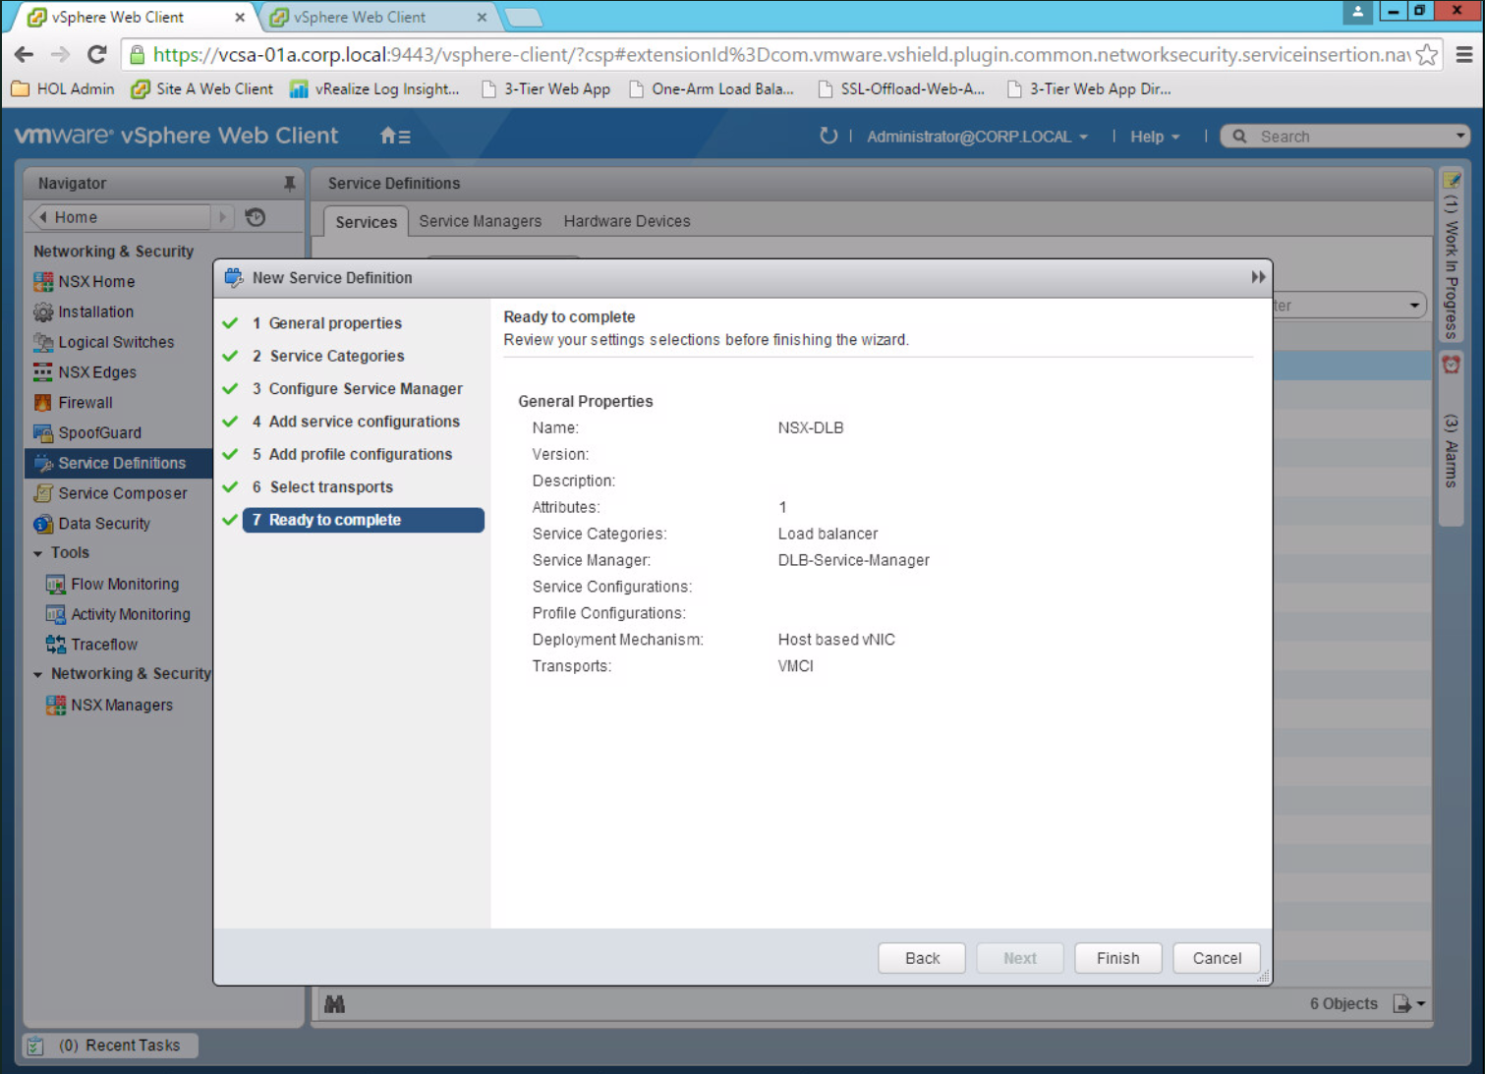Image resolution: width=1485 pixels, height=1074 pixels.
Task: Reload the page with browser refresh icon
Action: coord(96,55)
